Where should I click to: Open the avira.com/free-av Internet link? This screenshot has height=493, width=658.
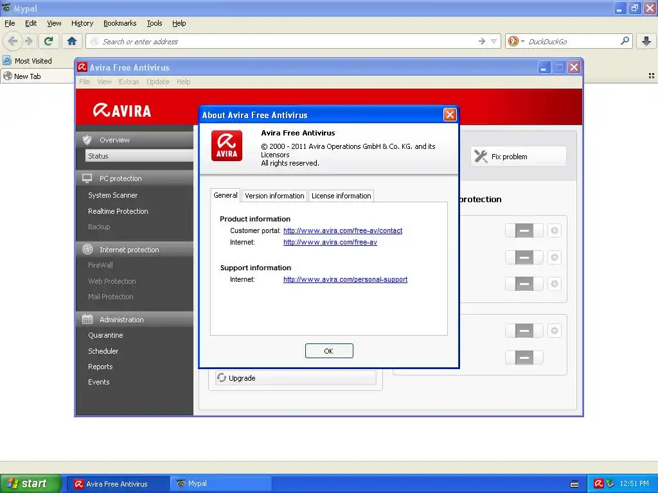[330, 242]
